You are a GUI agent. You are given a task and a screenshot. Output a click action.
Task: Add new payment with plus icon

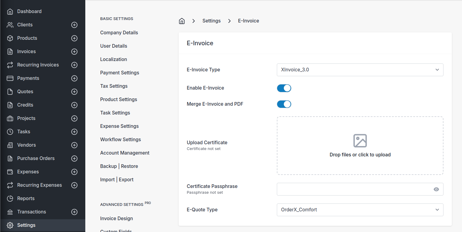point(74,78)
